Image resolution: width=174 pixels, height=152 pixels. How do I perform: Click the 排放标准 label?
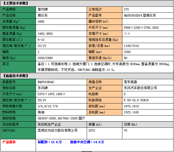(x=9, y=118)
